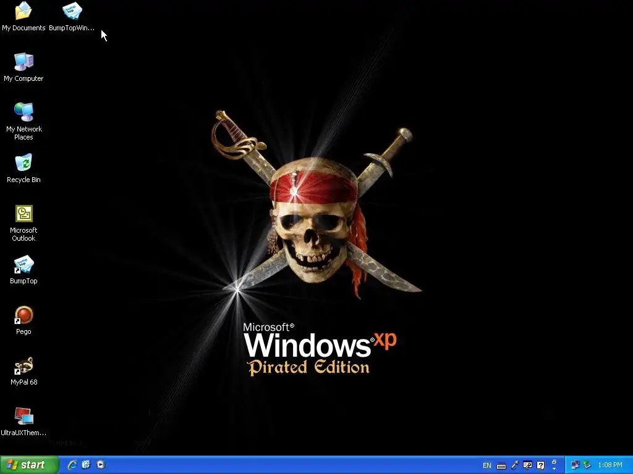This screenshot has height=474, width=633.
Task: Open the language bar options arrow
Action: click(554, 469)
